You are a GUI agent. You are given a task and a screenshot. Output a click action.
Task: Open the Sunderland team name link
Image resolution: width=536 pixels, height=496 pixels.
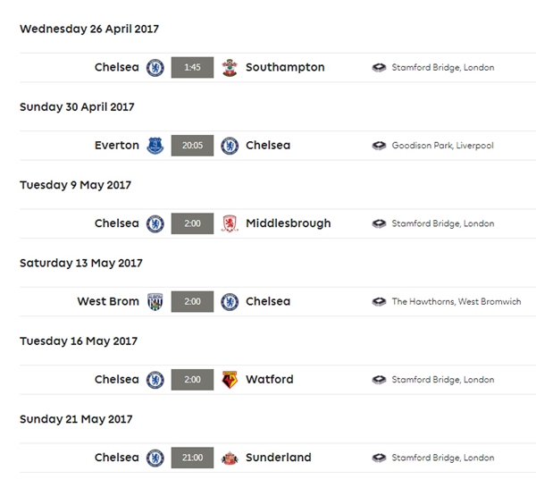tap(278, 458)
